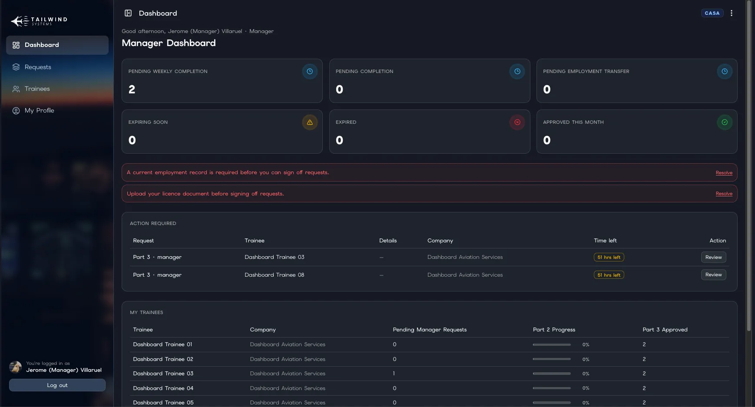755x407 pixels.
Task: Review request for Dashboard Trainee 08
Action: [713, 275]
